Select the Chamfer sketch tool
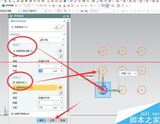This screenshot has width=160, height=124. 37,5
